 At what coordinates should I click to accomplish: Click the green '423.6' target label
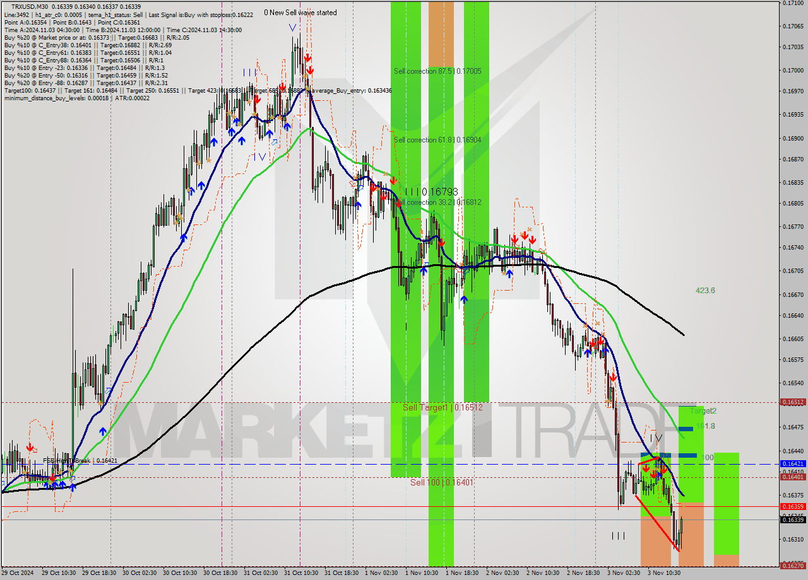(x=705, y=291)
